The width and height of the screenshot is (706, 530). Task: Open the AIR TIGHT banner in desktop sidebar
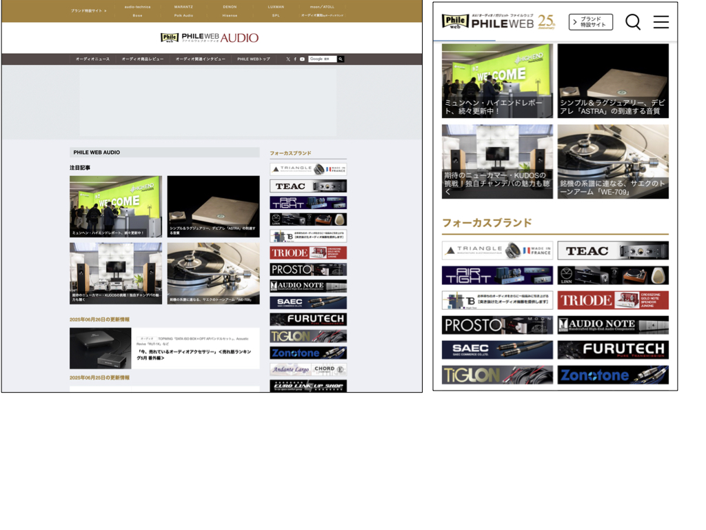(308, 203)
